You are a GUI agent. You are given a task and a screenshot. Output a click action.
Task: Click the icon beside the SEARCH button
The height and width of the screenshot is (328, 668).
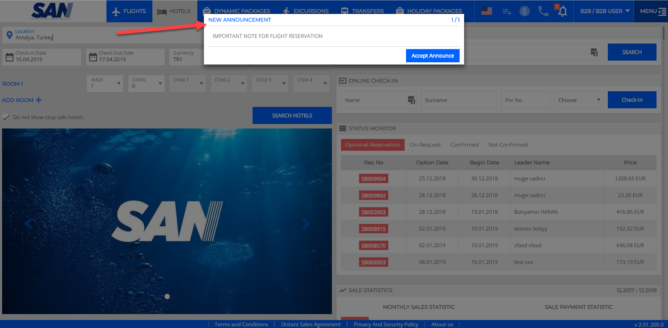click(x=594, y=52)
